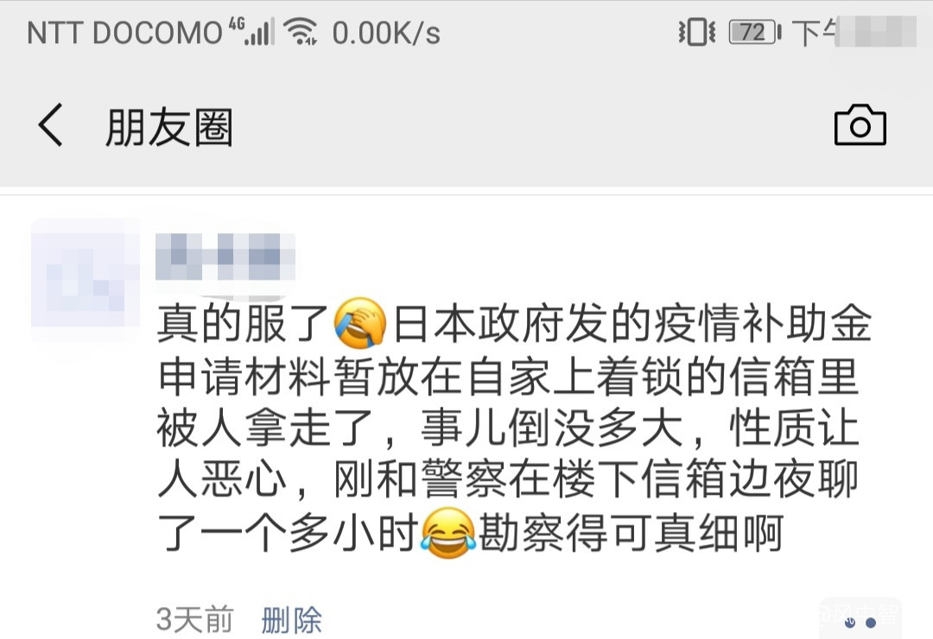The width and height of the screenshot is (933, 639).
Task: Tap the NTT DOCOMO carrier label
Action: [124, 32]
